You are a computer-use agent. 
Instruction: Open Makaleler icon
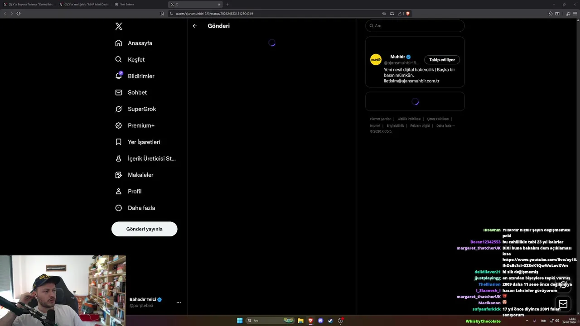(119, 175)
